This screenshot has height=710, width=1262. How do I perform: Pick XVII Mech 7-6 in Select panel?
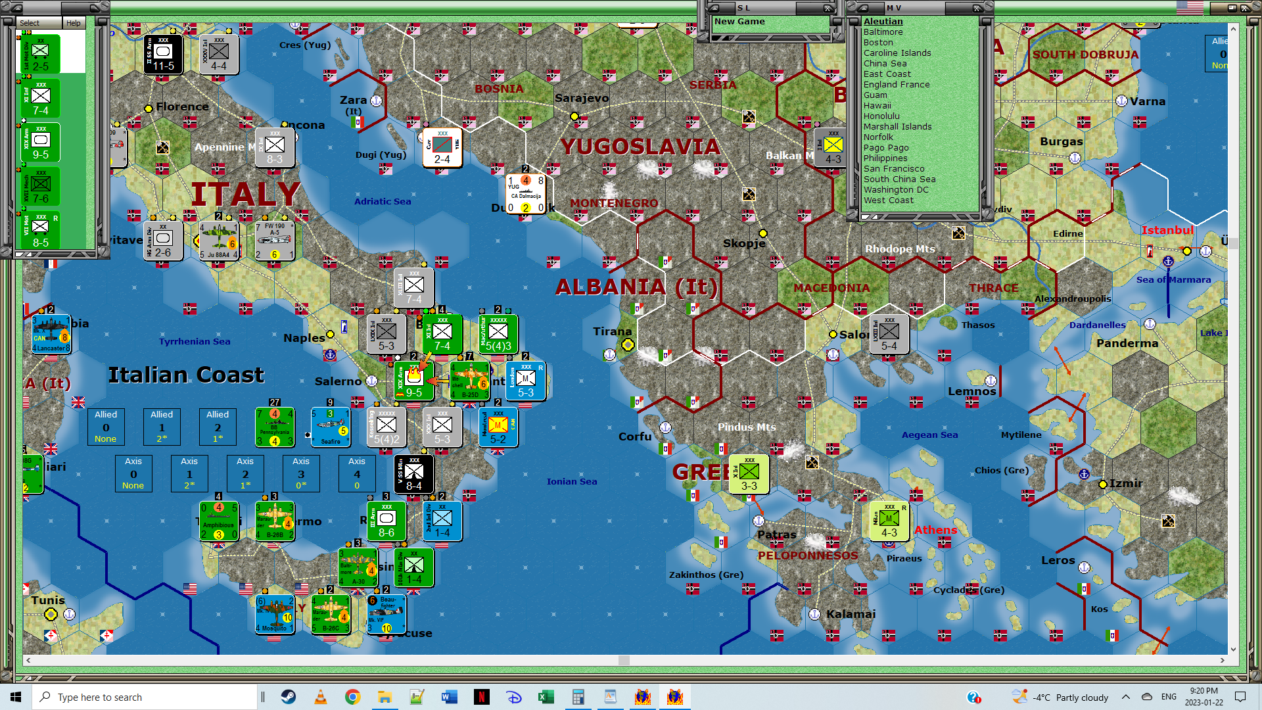coord(41,186)
